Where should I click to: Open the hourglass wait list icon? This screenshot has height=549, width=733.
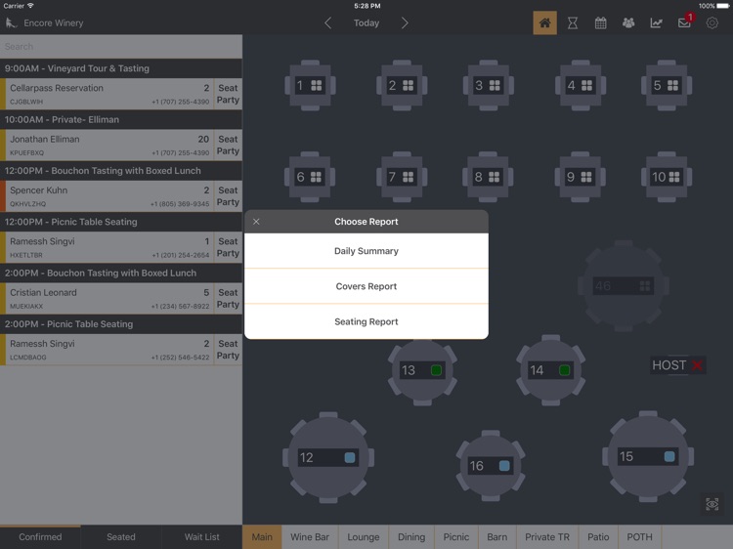coord(572,22)
